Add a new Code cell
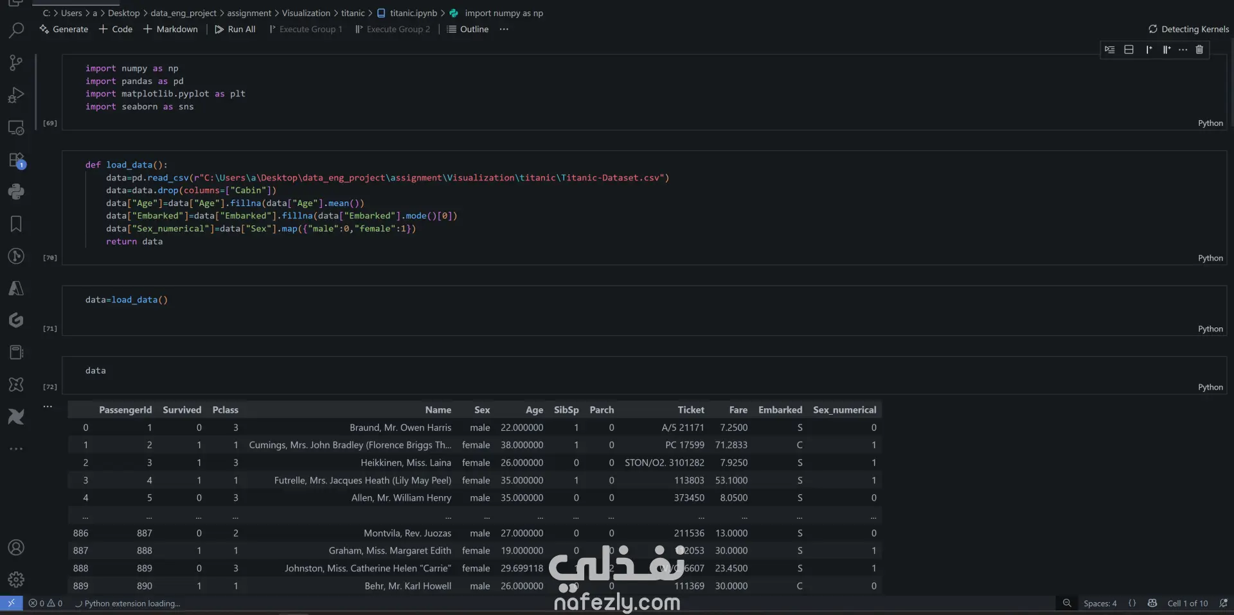Viewport: 1234px width, 615px height. [x=116, y=29]
